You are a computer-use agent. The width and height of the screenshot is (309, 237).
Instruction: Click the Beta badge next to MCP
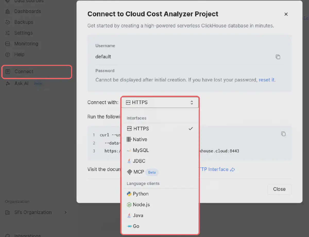coord(152,172)
